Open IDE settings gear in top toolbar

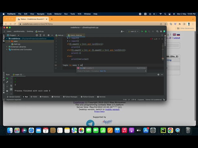click(161, 31)
